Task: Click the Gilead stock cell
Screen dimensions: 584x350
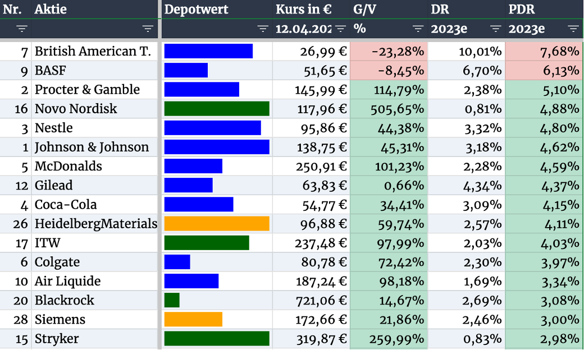Action: pos(95,185)
